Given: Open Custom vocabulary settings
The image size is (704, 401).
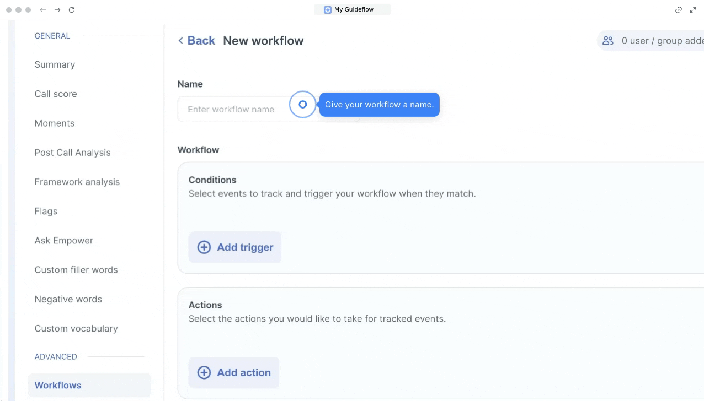Looking at the screenshot, I should 76,329.
